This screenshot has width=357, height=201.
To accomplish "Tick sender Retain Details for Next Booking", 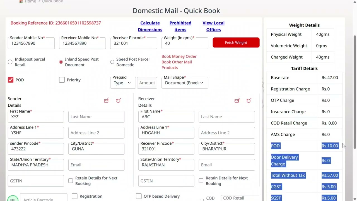I will 71,181.
